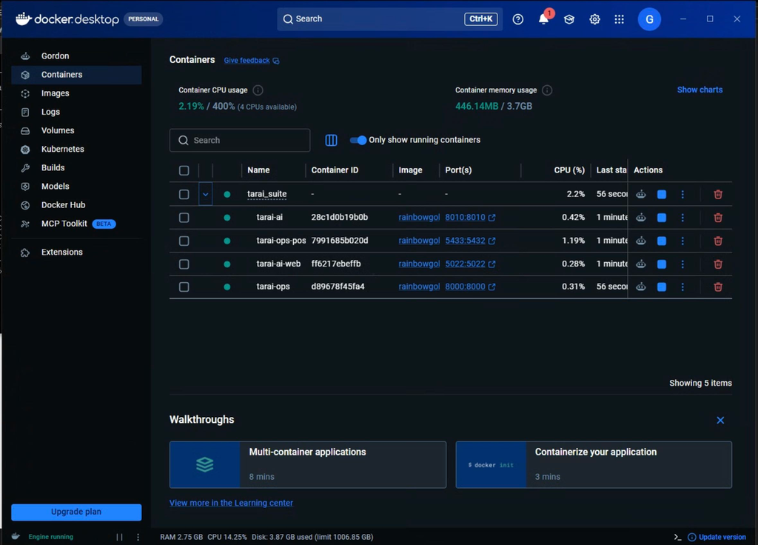The width and height of the screenshot is (758, 545).
Task: Ask Gordon about tarai-ai-web container
Action: pyautogui.click(x=641, y=264)
